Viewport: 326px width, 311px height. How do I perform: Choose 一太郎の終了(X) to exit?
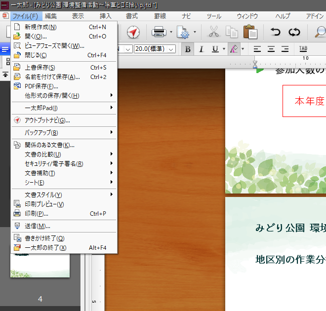pos(64,248)
